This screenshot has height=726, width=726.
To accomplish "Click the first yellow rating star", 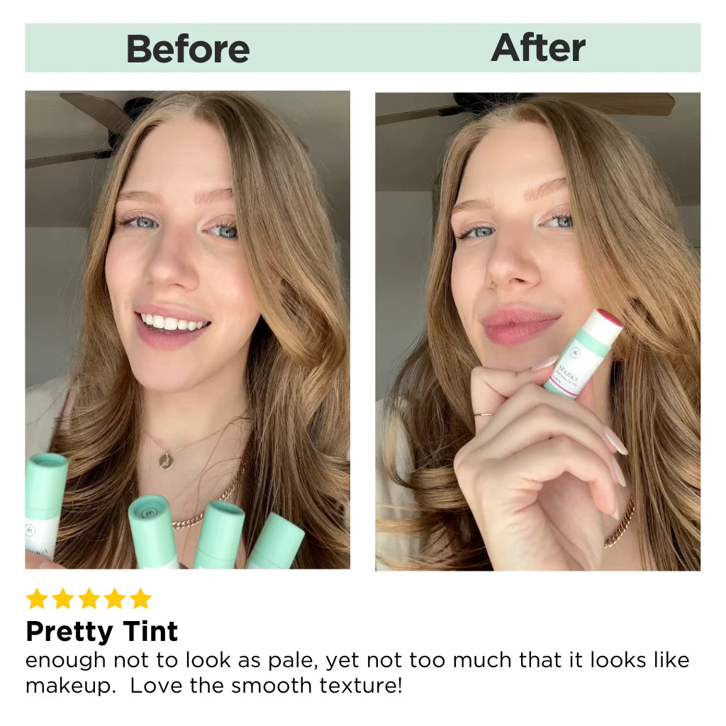I will [37, 598].
